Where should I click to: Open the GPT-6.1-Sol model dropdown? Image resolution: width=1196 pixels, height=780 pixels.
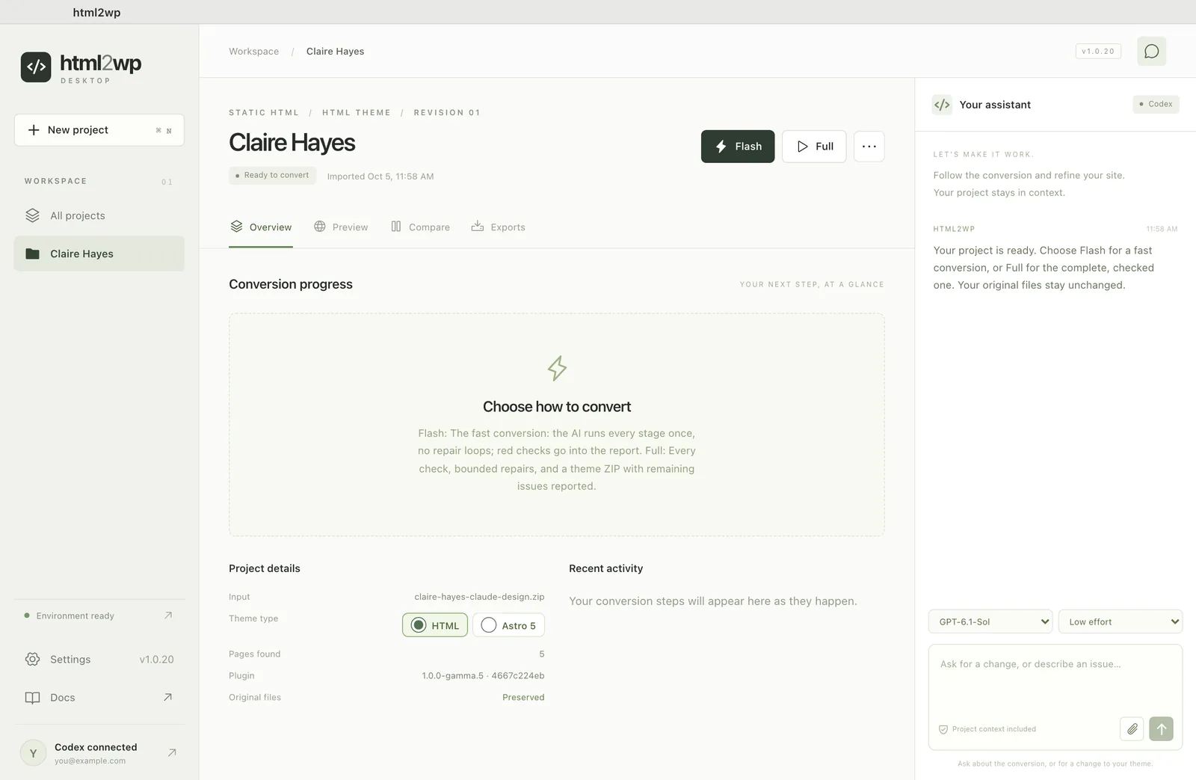(990, 621)
